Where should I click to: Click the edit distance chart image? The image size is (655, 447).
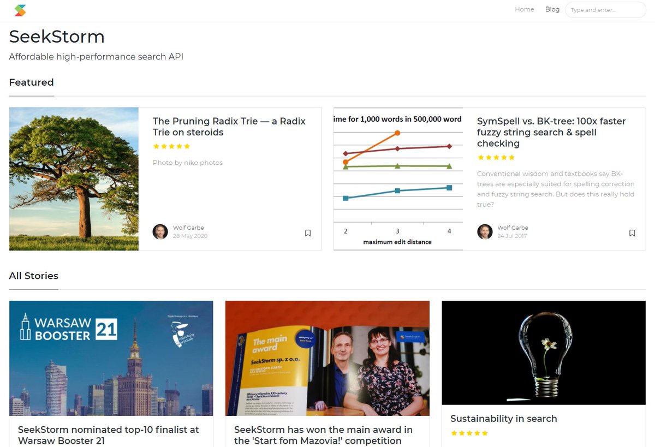coord(397,178)
